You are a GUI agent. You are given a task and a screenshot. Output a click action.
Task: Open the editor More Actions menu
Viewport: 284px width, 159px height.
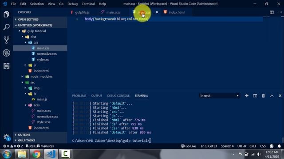point(280,12)
